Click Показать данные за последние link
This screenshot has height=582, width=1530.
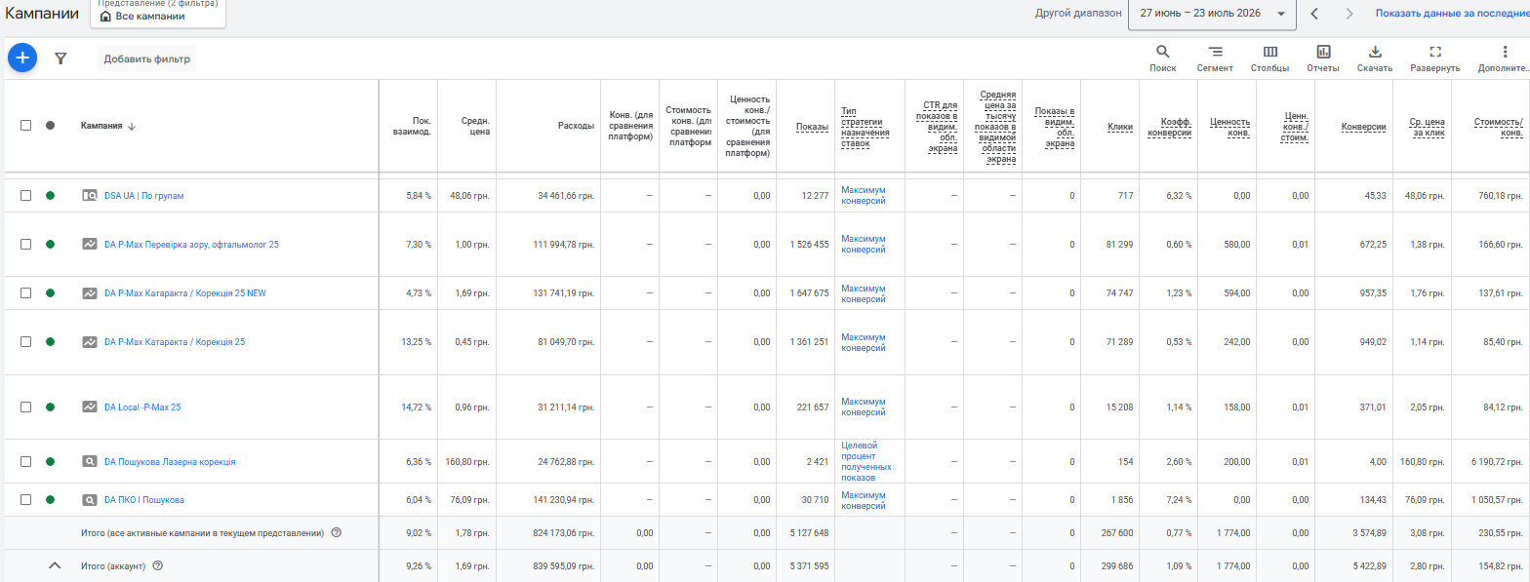click(1453, 14)
